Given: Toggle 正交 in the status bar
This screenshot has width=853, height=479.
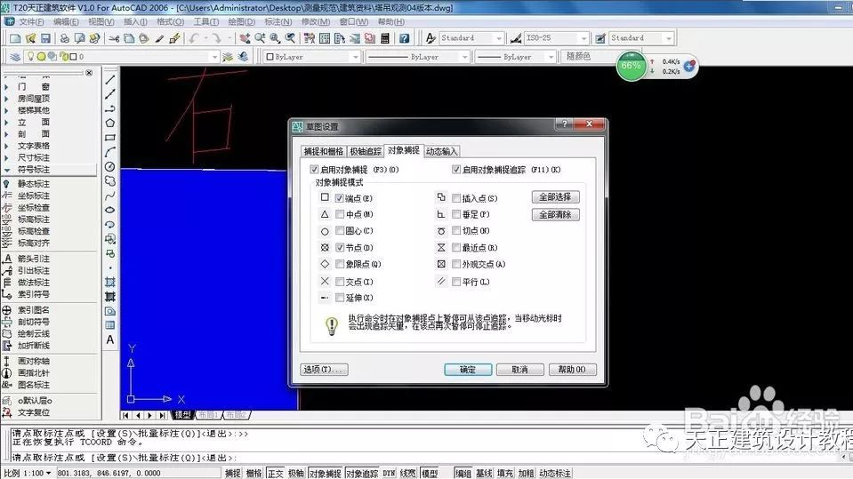Looking at the screenshot, I should [x=275, y=474].
